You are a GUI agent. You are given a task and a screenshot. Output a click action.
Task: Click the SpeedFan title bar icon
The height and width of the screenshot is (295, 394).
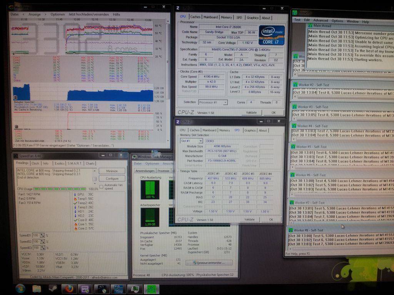coord(16,156)
